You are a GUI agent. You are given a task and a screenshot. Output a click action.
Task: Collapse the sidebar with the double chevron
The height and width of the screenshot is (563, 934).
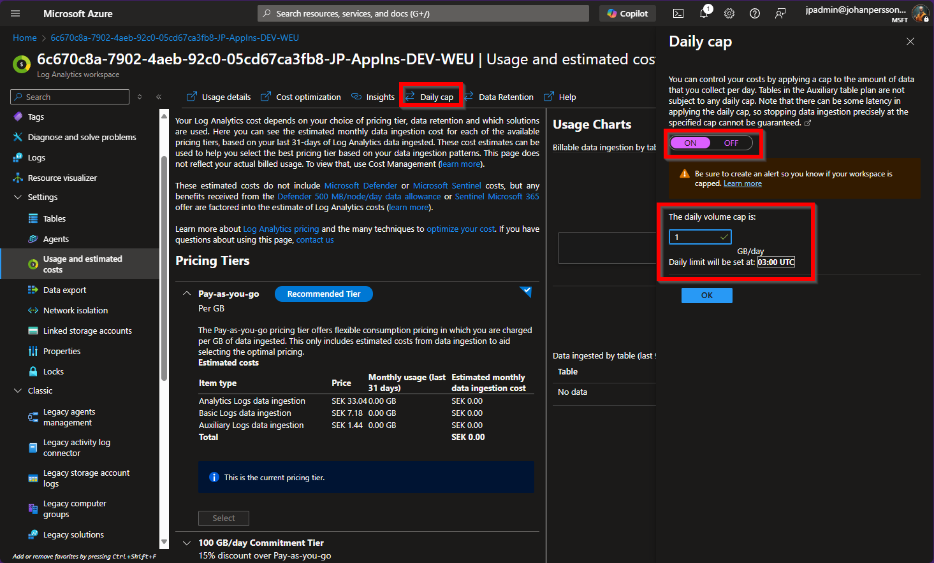coord(159,97)
